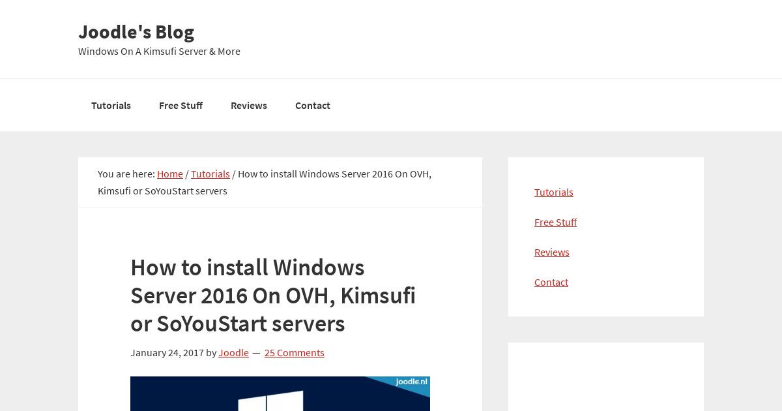782x411 pixels.
Task: Follow the Tutorials breadcrumb link
Action: coord(210,174)
